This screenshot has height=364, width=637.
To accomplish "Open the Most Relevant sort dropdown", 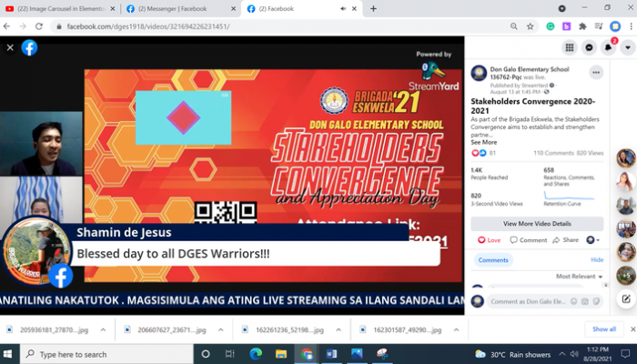I will point(579,277).
